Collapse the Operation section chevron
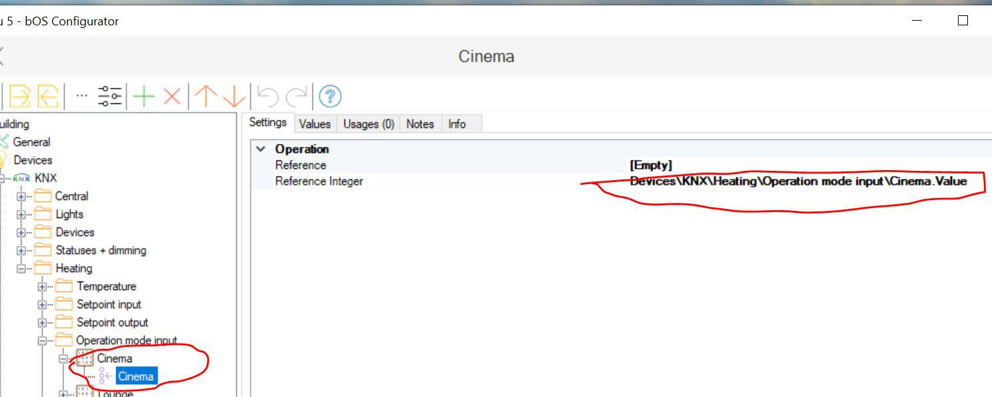The width and height of the screenshot is (992, 397). [261, 149]
